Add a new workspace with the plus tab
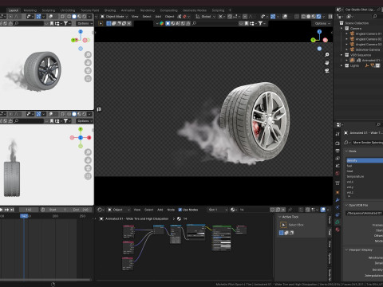This screenshot has height=287, width=383. (x=230, y=10)
